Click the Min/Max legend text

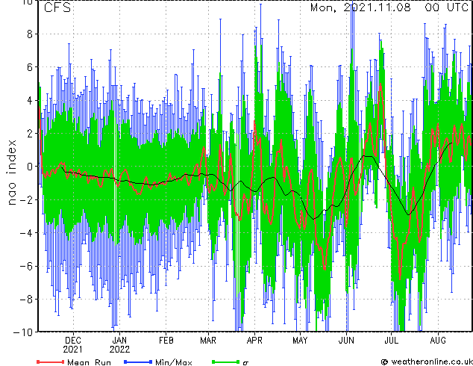tap(173, 362)
